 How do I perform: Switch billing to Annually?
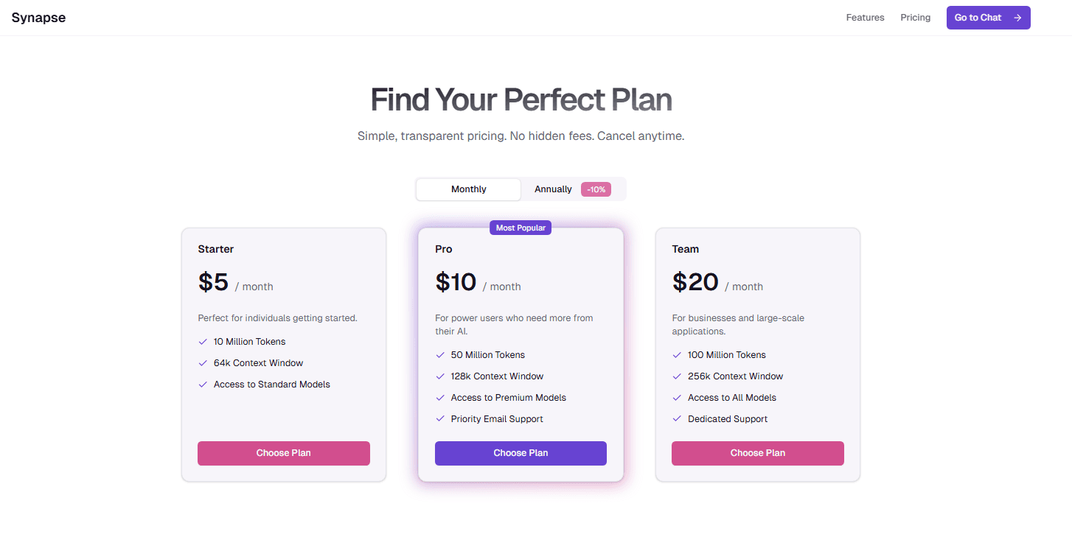(553, 189)
